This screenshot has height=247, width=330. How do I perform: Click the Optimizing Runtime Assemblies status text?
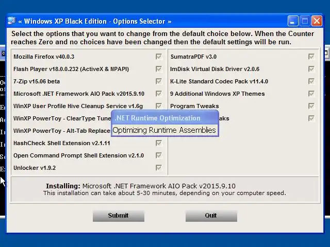tap(164, 130)
